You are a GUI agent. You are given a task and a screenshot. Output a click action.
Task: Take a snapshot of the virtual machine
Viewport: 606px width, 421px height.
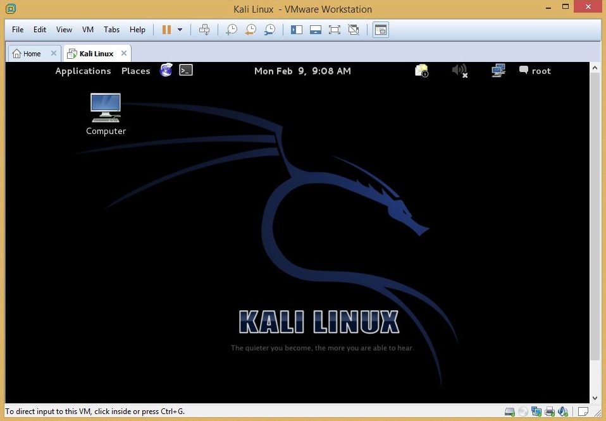pos(232,30)
